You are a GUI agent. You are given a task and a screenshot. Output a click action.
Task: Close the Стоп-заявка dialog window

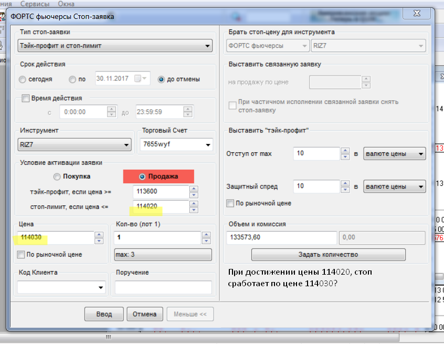point(417,13)
